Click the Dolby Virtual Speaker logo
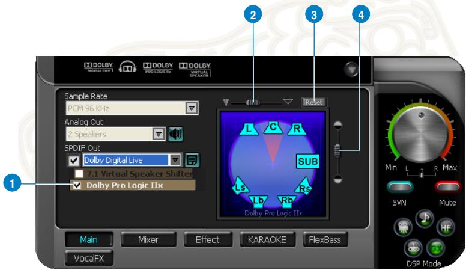466x273 pixels. 195,69
